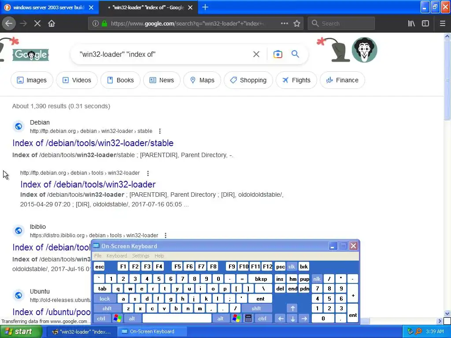Open options for debian tools win32-loader result
The height and width of the screenshot is (338, 451).
pos(148,173)
